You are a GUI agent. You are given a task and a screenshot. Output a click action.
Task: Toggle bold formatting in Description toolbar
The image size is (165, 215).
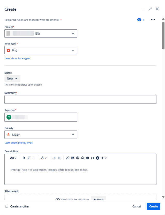24,158
